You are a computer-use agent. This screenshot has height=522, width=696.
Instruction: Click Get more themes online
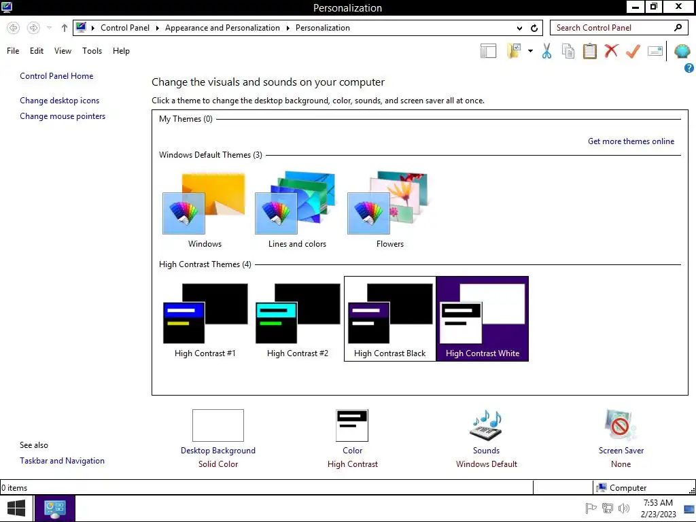[x=631, y=141]
